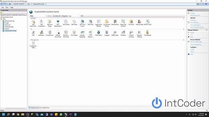Click Explore in Actions pane
Image resolution: width=209 pixels, height=117 pixels.
[192, 13]
